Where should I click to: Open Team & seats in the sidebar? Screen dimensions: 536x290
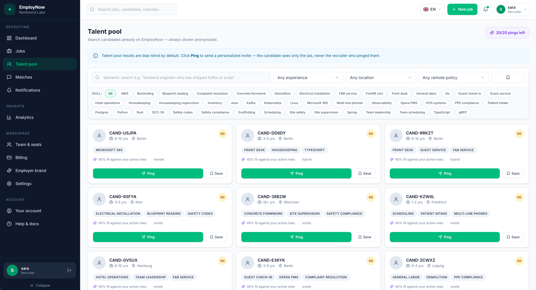click(40, 145)
